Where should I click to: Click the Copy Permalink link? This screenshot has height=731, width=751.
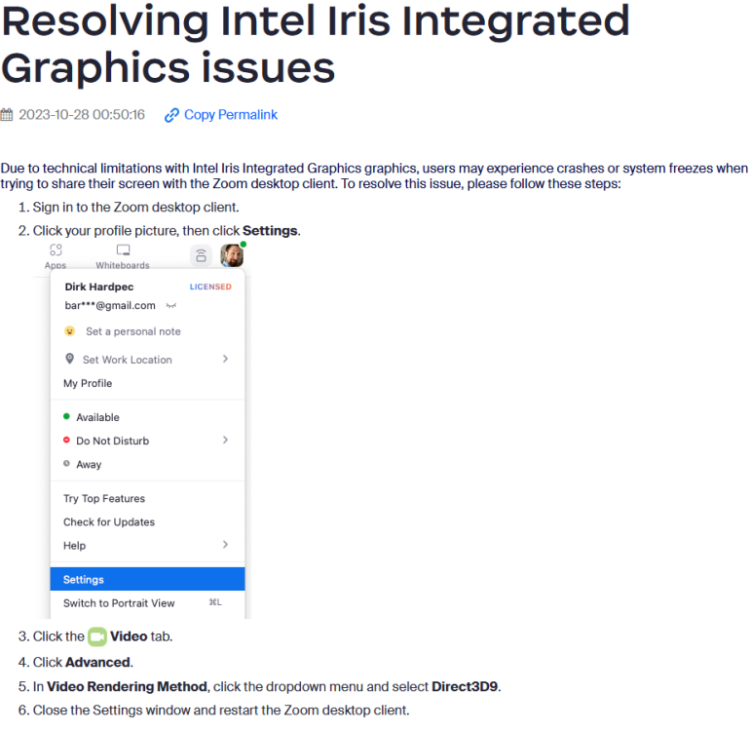[230, 115]
